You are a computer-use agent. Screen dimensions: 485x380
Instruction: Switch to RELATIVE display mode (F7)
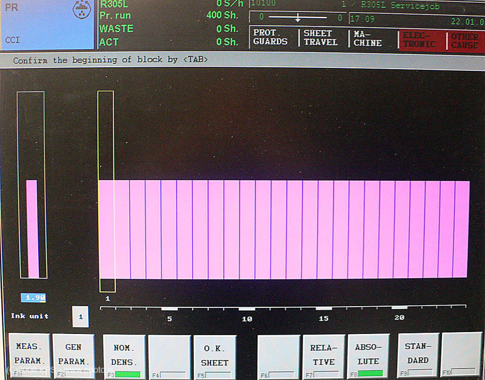pyautogui.click(x=324, y=356)
